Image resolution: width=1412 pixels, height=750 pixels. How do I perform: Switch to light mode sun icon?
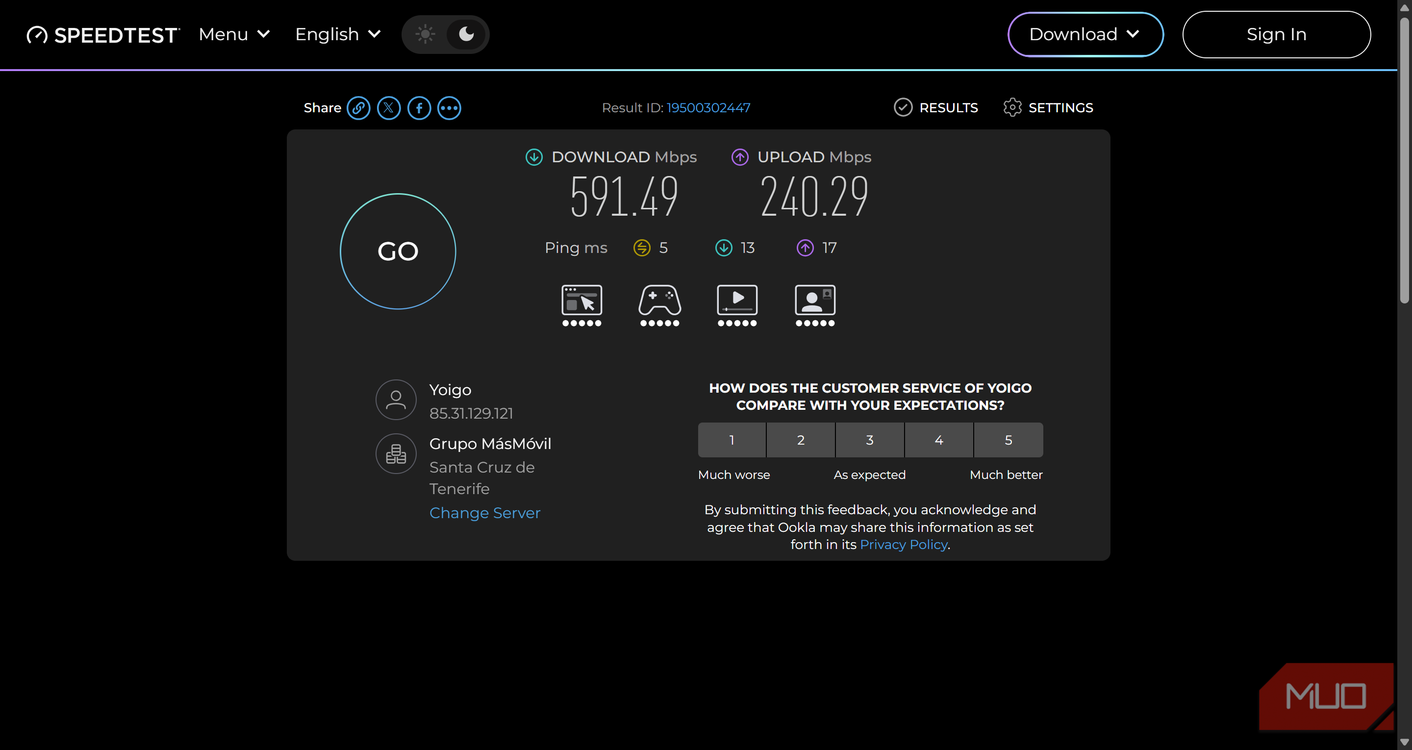425,34
